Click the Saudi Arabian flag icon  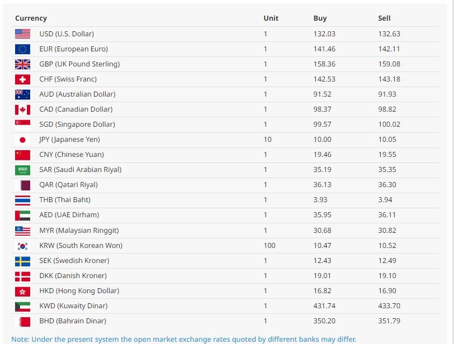pyautogui.click(x=22, y=170)
